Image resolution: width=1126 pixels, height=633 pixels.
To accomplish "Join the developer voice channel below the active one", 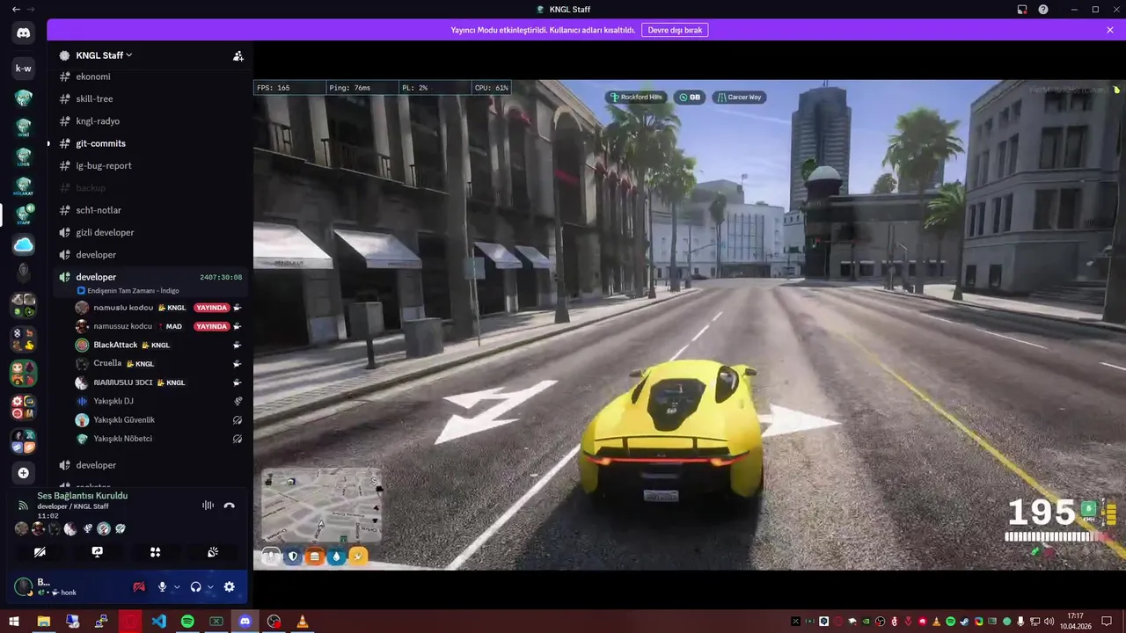I will (x=151, y=465).
